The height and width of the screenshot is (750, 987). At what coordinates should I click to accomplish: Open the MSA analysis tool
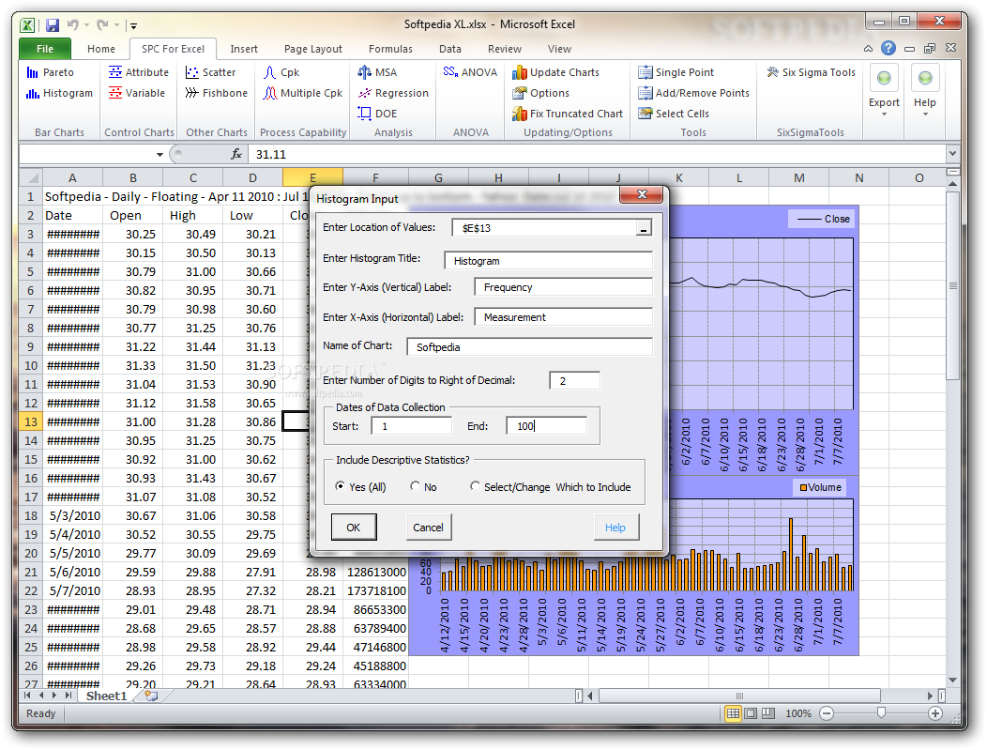(377, 72)
